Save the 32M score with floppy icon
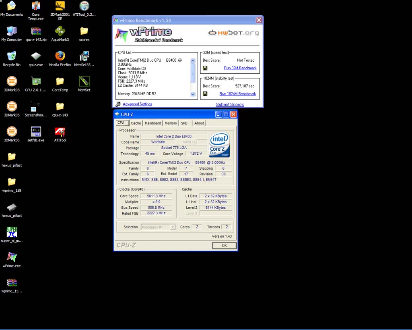Viewport: 412px width, 330px height. pos(205,68)
